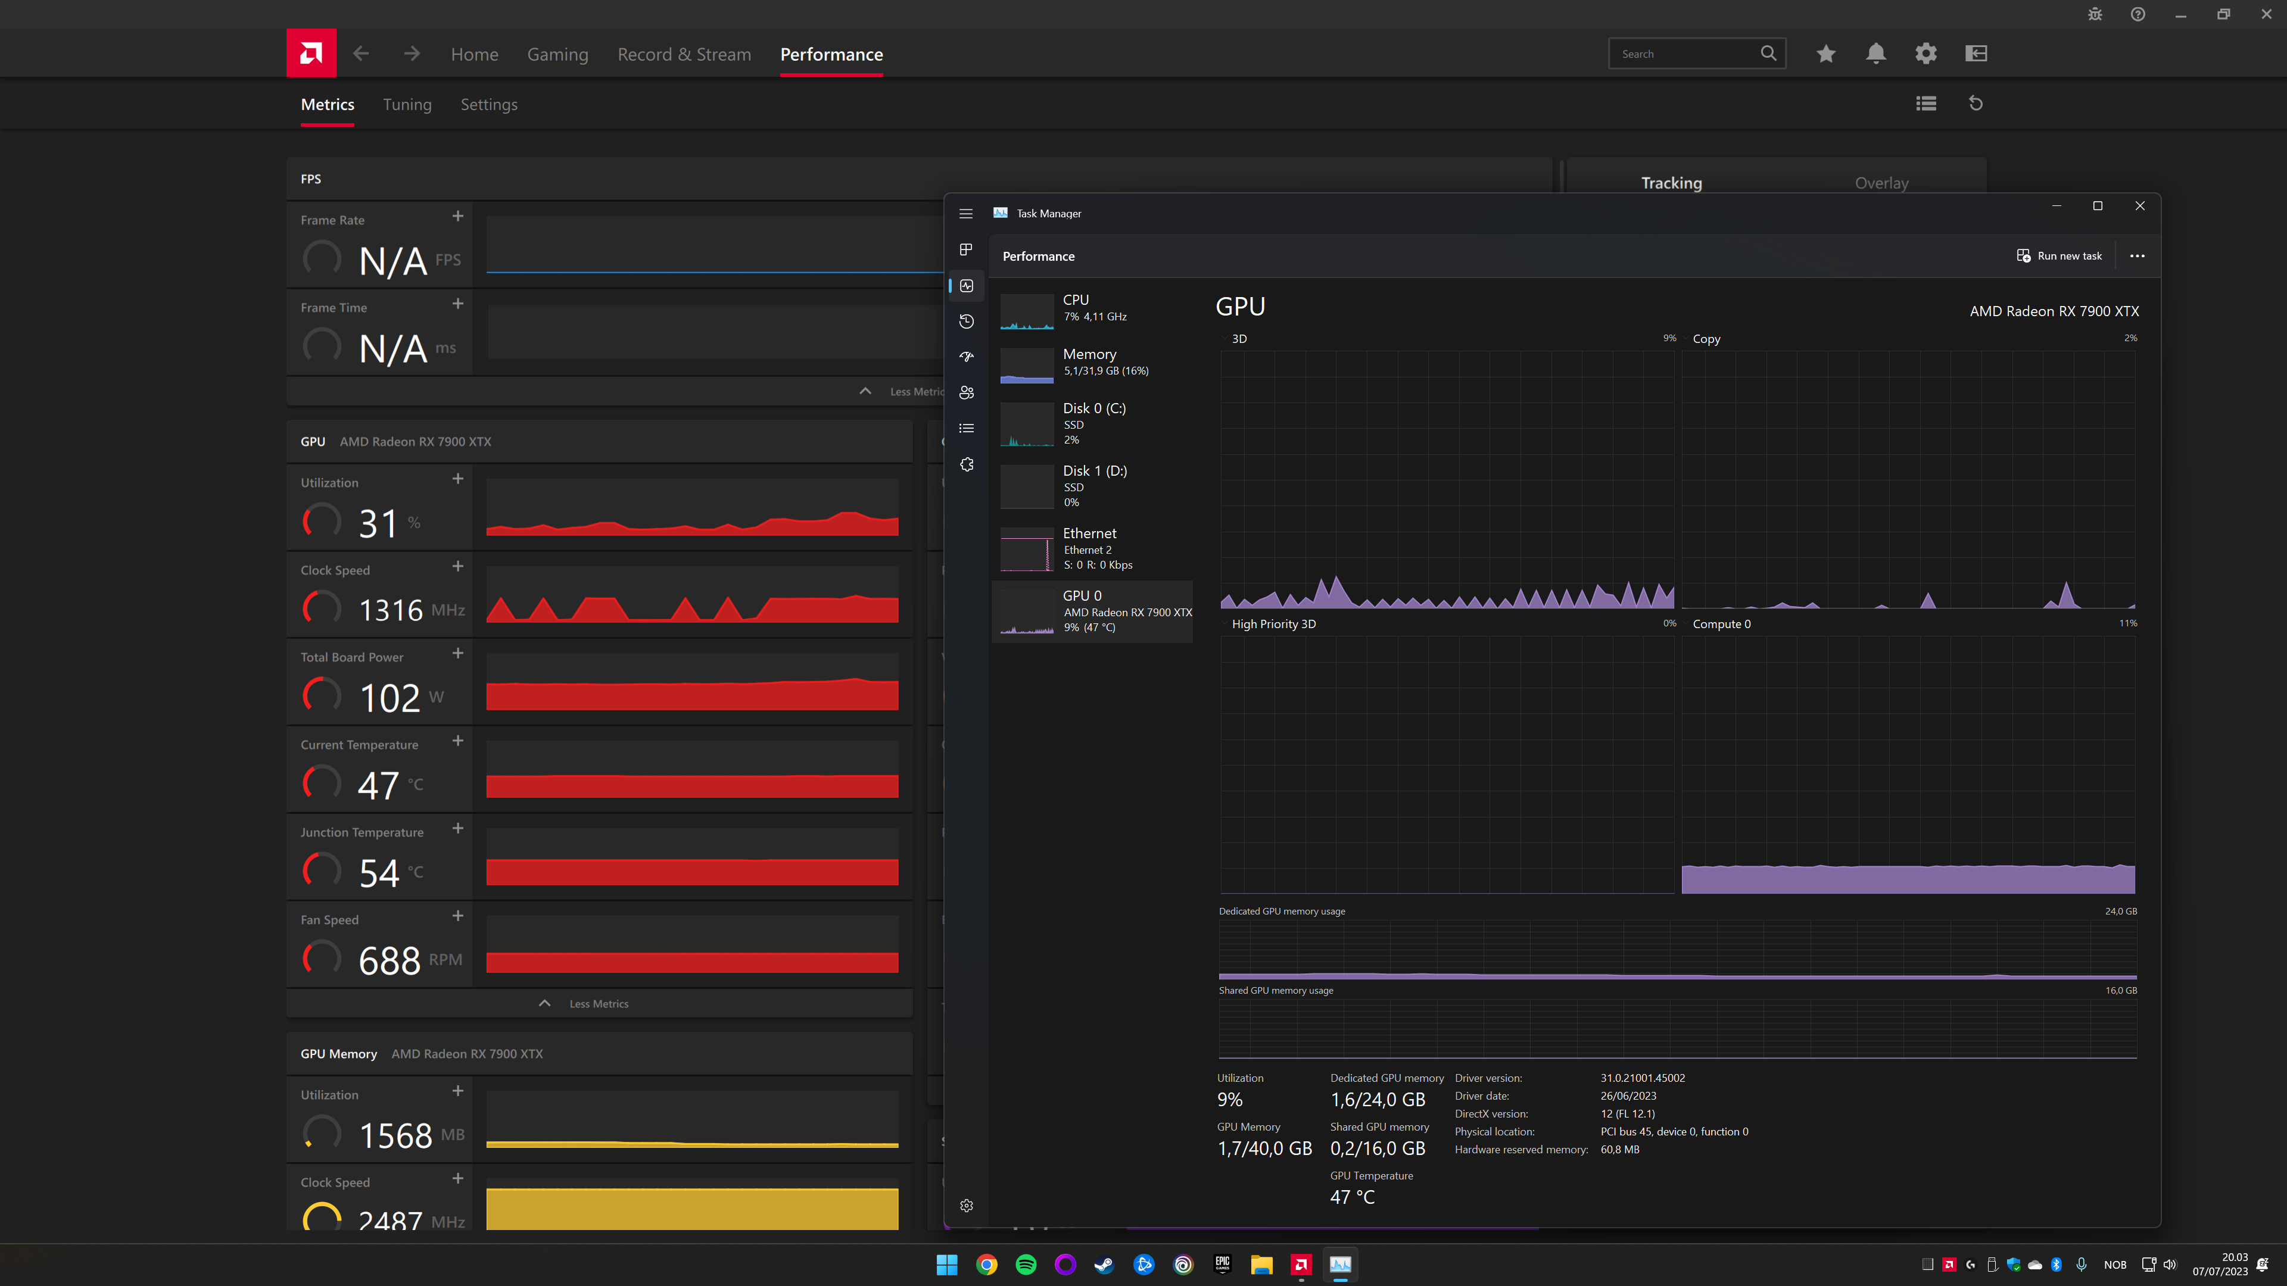
Task: Add Current Temperature metric with plus
Action: [x=458, y=741]
